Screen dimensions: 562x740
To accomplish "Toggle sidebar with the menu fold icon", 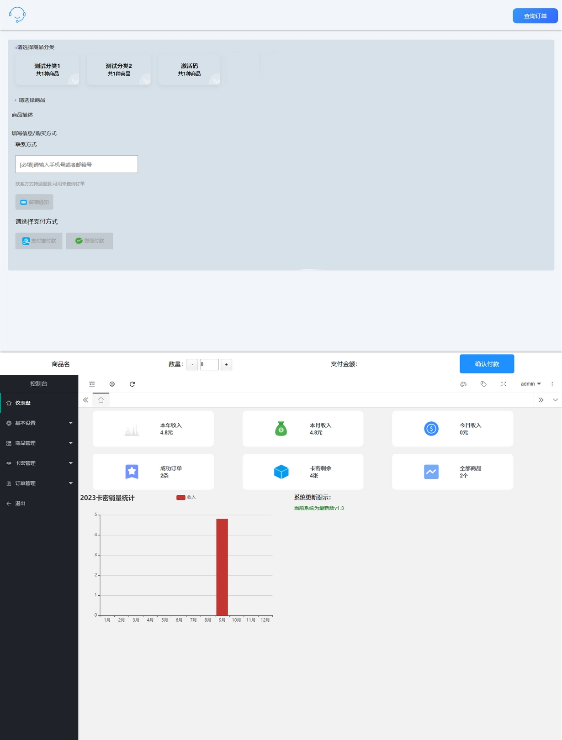I will click(x=92, y=384).
